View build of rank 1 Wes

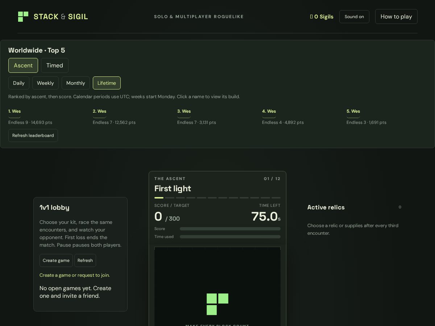pyautogui.click(x=14, y=111)
